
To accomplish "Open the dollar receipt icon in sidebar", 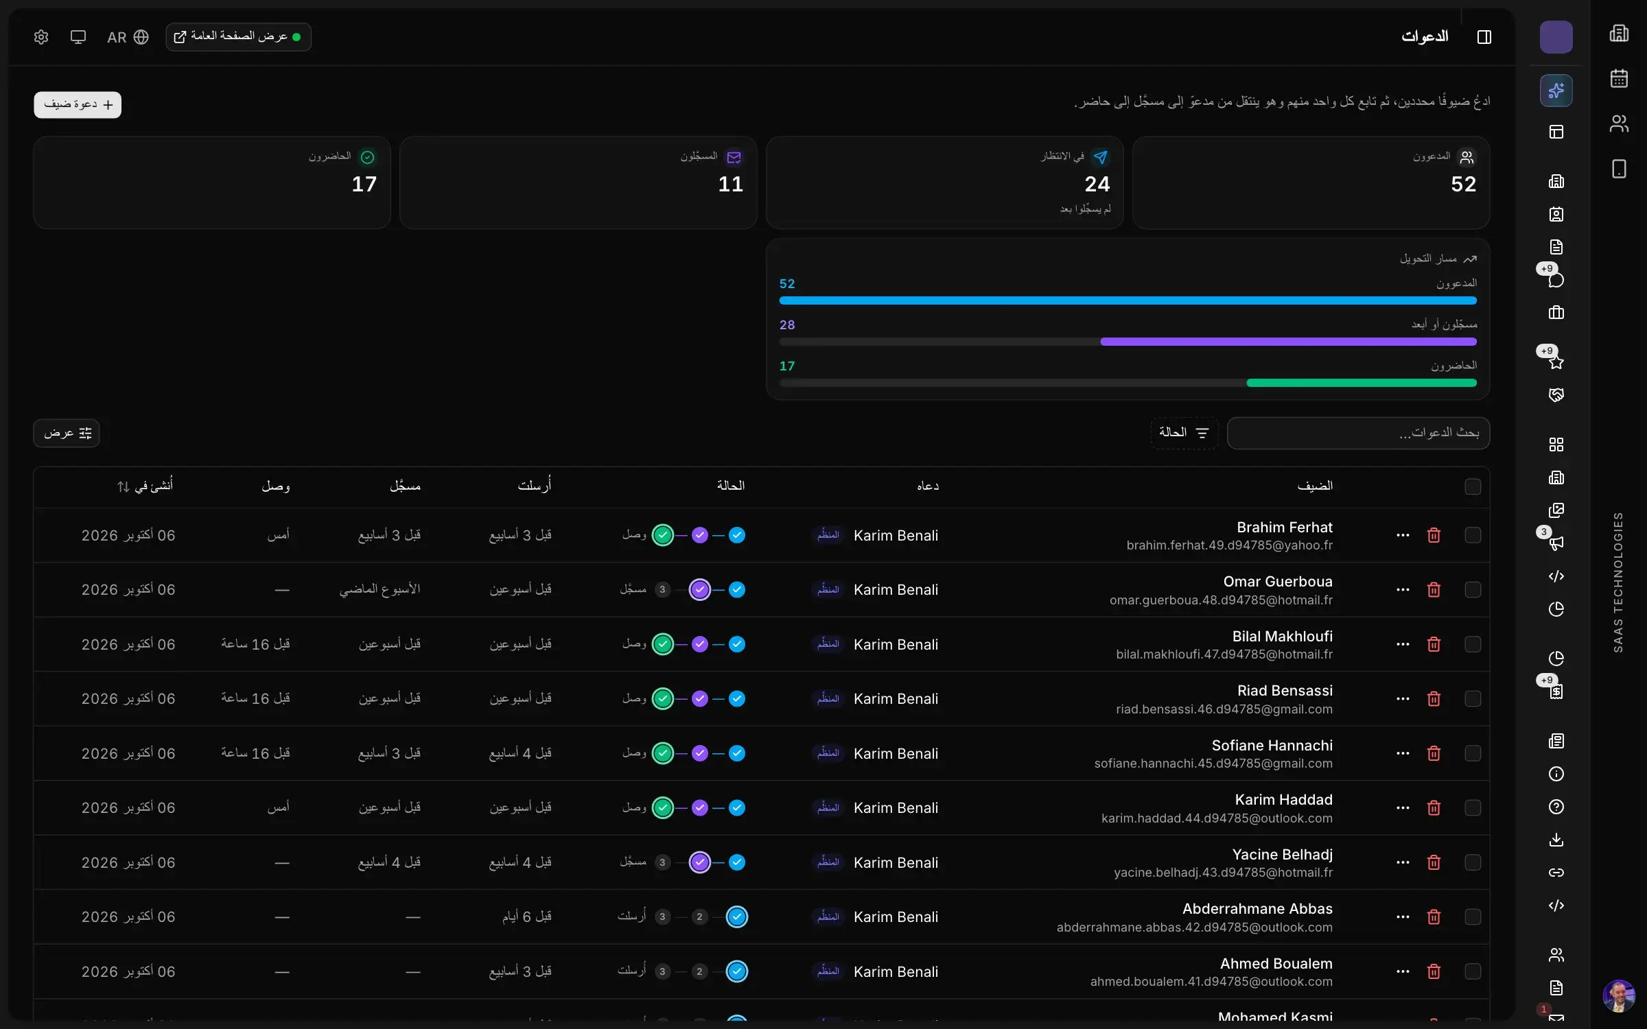I will pyautogui.click(x=1556, y=691).
